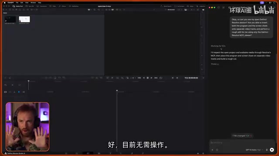Screen dimensions: 279x156
Task: Click Quick Export button
Action: pos(166,6)
